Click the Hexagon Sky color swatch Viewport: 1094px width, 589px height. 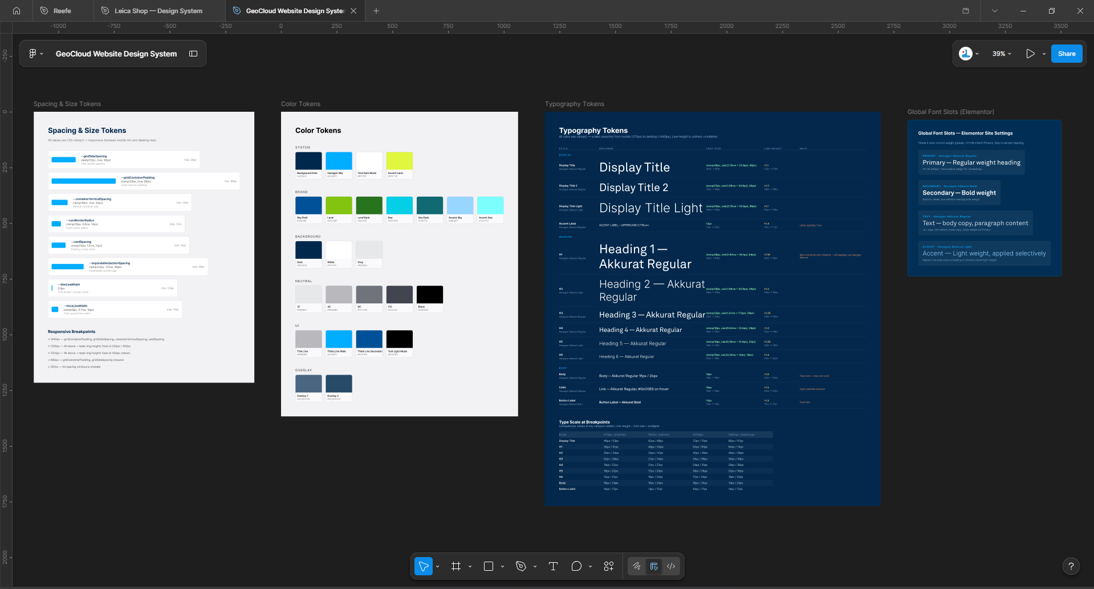pyautogui.click(x=339, y=161)
